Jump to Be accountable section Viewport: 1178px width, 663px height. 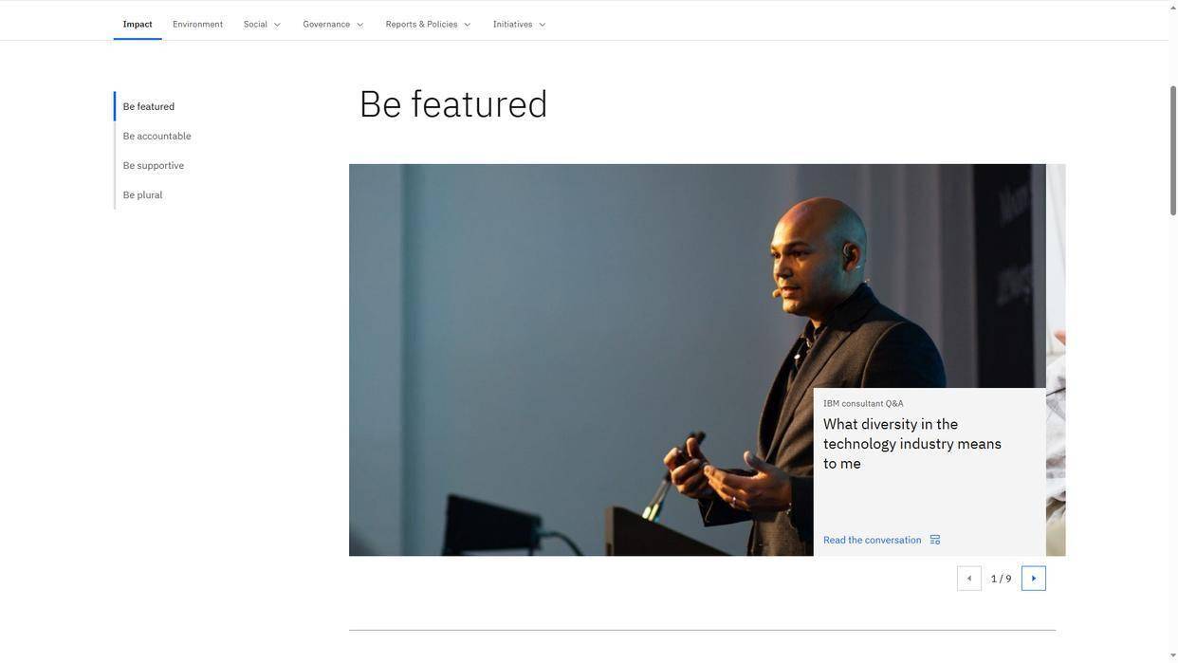(x=156, y=136)
